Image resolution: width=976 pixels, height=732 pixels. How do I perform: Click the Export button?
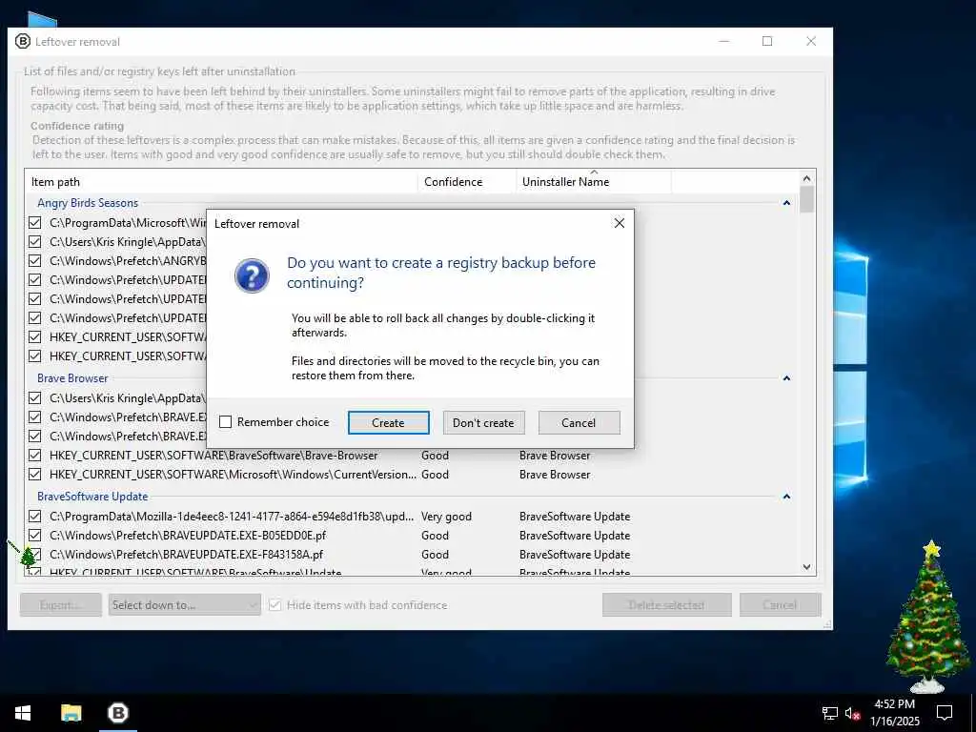[60, 605]
